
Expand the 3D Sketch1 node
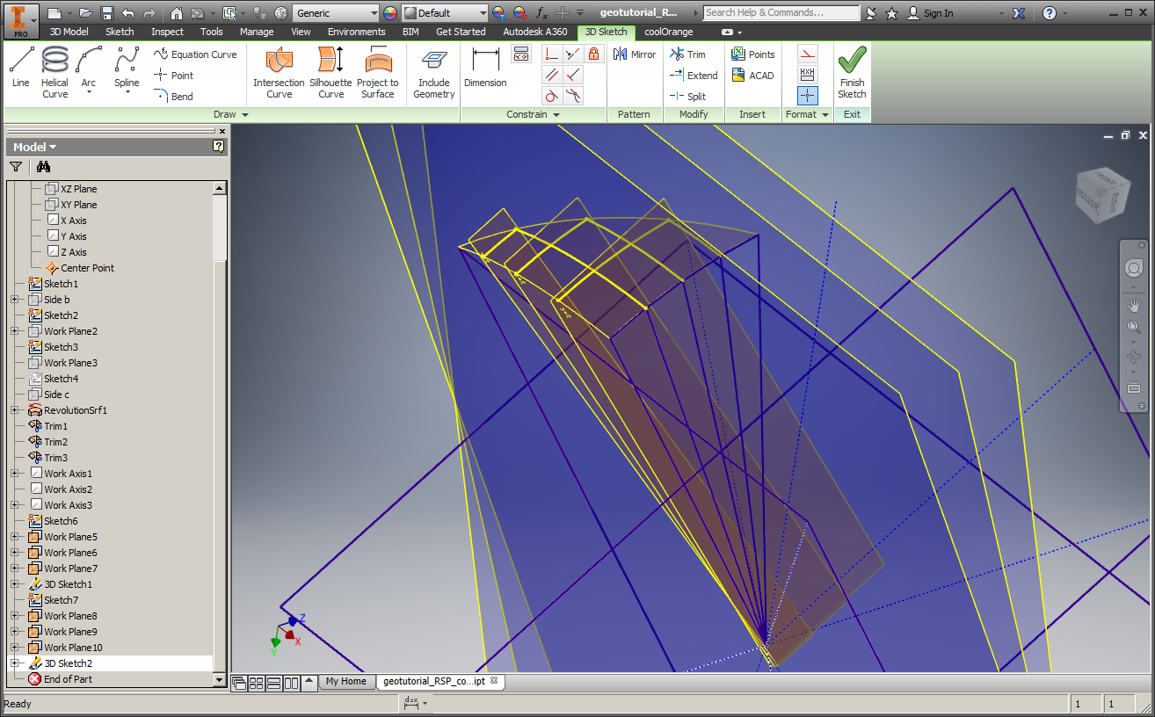(14, 584)
